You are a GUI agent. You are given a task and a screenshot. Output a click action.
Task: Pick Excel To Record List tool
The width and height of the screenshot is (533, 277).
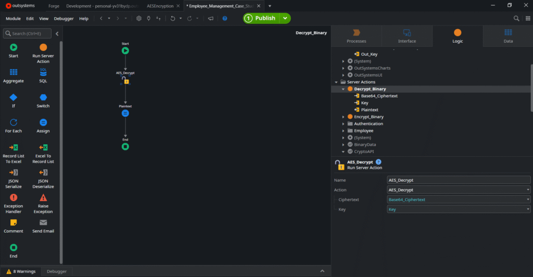pos(43,154)
